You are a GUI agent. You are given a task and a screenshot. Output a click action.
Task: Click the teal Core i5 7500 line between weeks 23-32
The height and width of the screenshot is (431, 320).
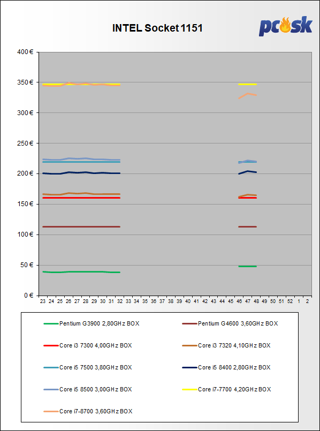[x=81, y=162]
